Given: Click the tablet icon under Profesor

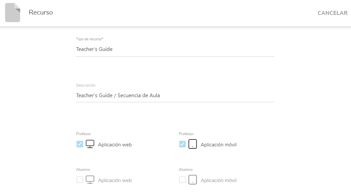Looking at the screenshot, I should (x=193, y=144).
